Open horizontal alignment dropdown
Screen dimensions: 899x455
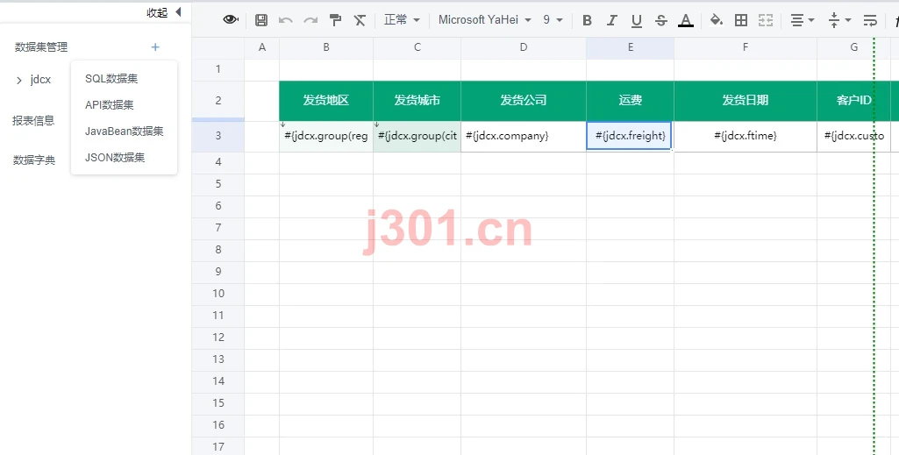803,20
